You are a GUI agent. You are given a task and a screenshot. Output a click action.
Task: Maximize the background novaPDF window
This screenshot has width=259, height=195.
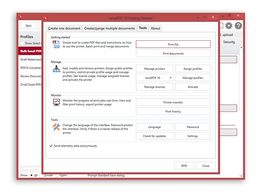(x=229, y=16)
